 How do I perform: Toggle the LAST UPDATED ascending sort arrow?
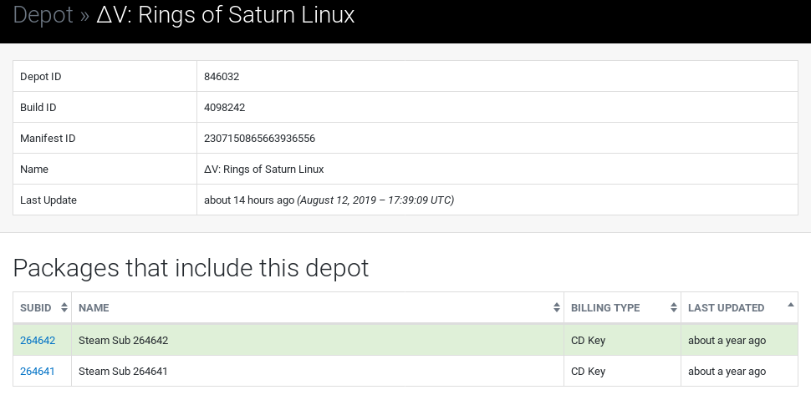pyautogui.click(x=790, y=305)
